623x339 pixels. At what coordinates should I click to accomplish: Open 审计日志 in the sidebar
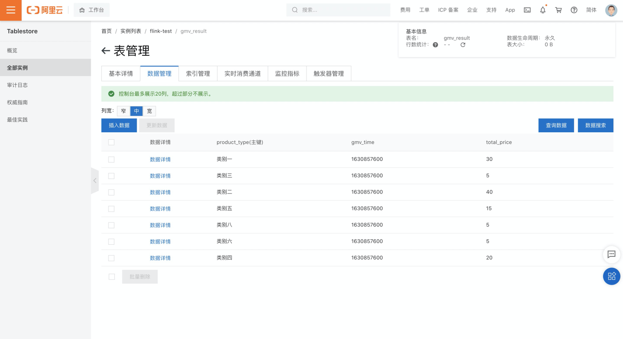tap(46, 85)
